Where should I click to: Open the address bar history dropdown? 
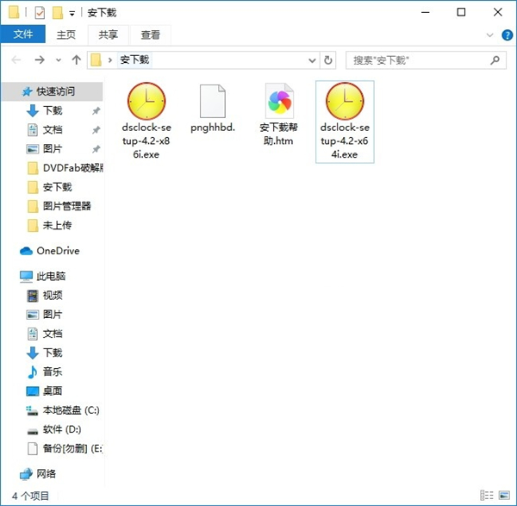(x=312, y=60)
